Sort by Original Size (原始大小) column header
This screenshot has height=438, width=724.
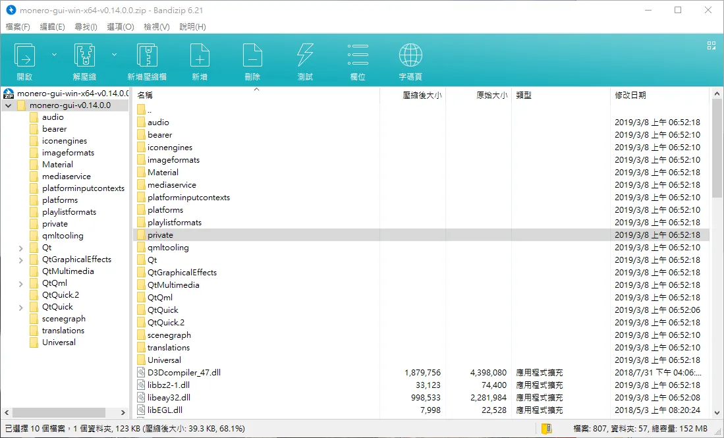pos(478,95)
